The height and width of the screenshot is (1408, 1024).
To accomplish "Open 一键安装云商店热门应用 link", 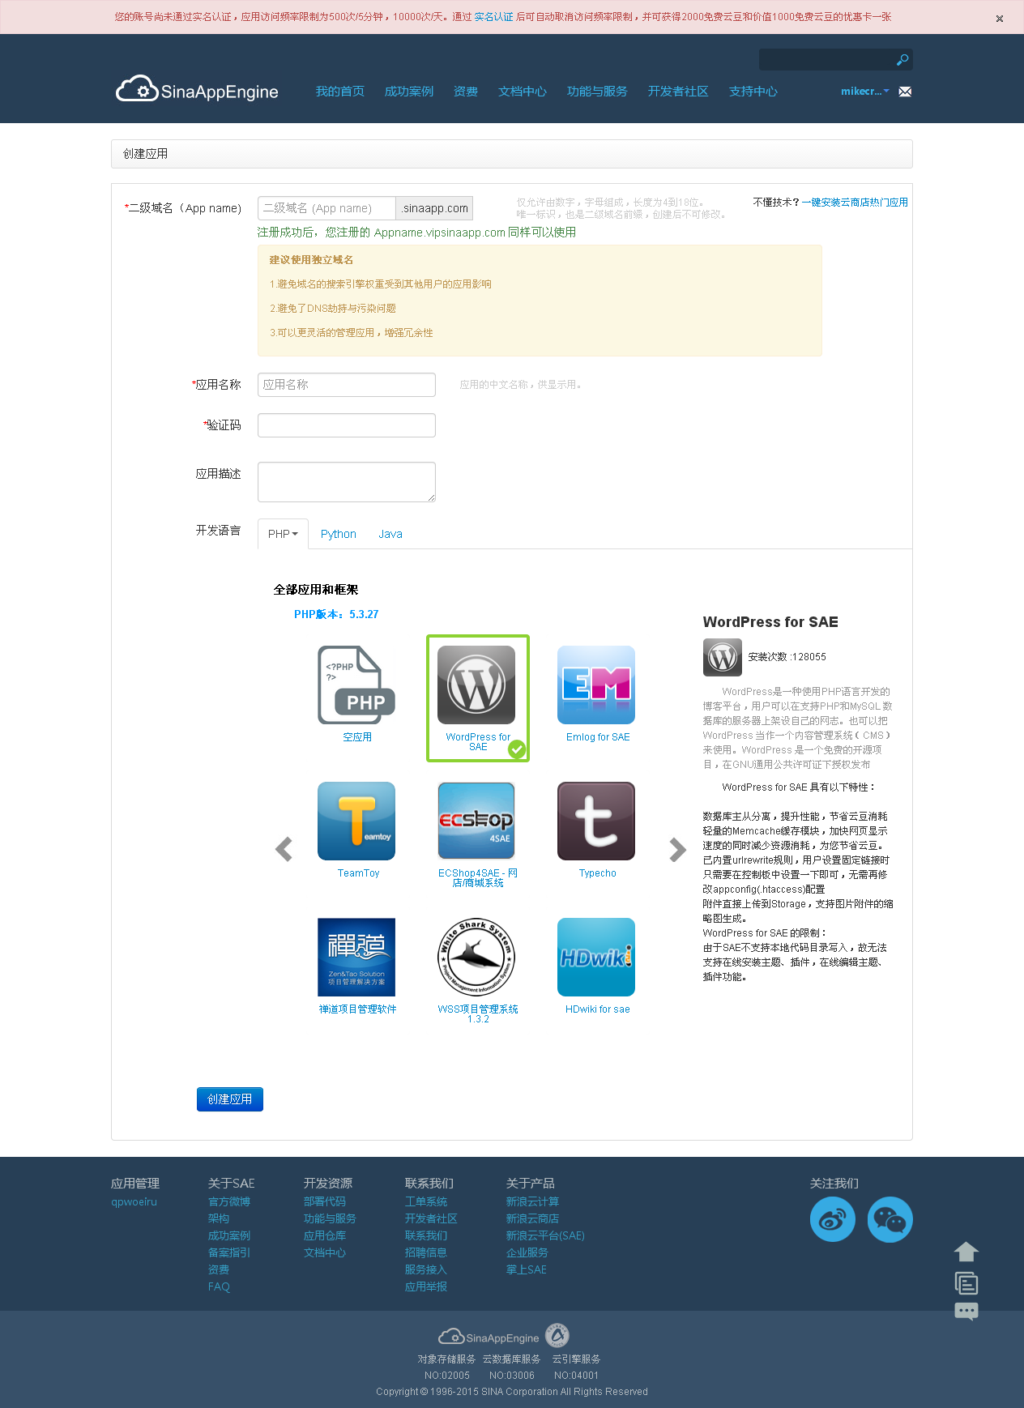I will 855,203.
